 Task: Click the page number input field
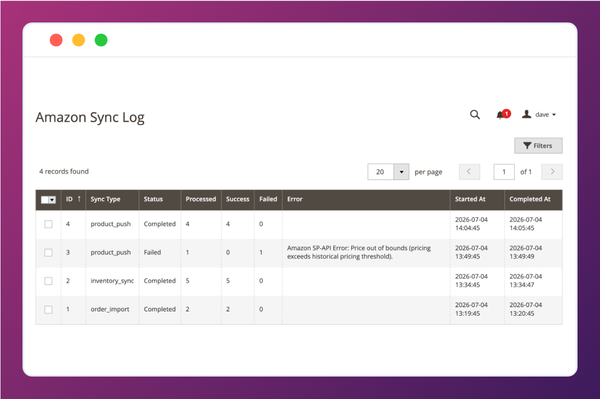click(504, 172)
